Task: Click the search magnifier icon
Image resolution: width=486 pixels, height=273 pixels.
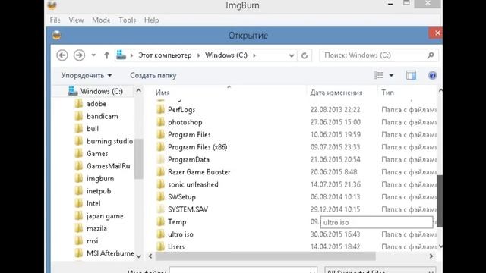Action: point(431,55)
